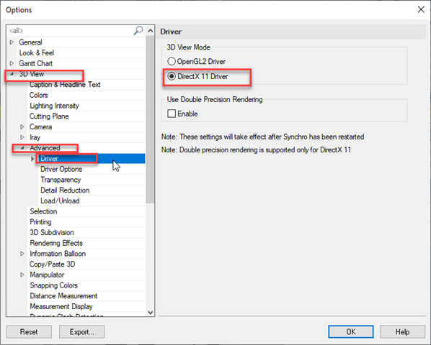This screenshot has height=345, width=431.
Task: Select the OpenGL2 Driver radio button
Action: click(x=172, y=61)
